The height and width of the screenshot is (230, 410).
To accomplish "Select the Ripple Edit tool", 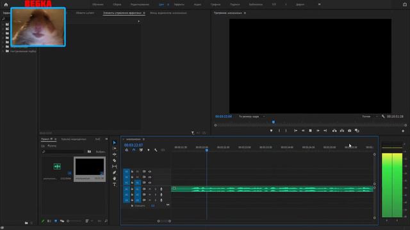I will coord(115,155).
